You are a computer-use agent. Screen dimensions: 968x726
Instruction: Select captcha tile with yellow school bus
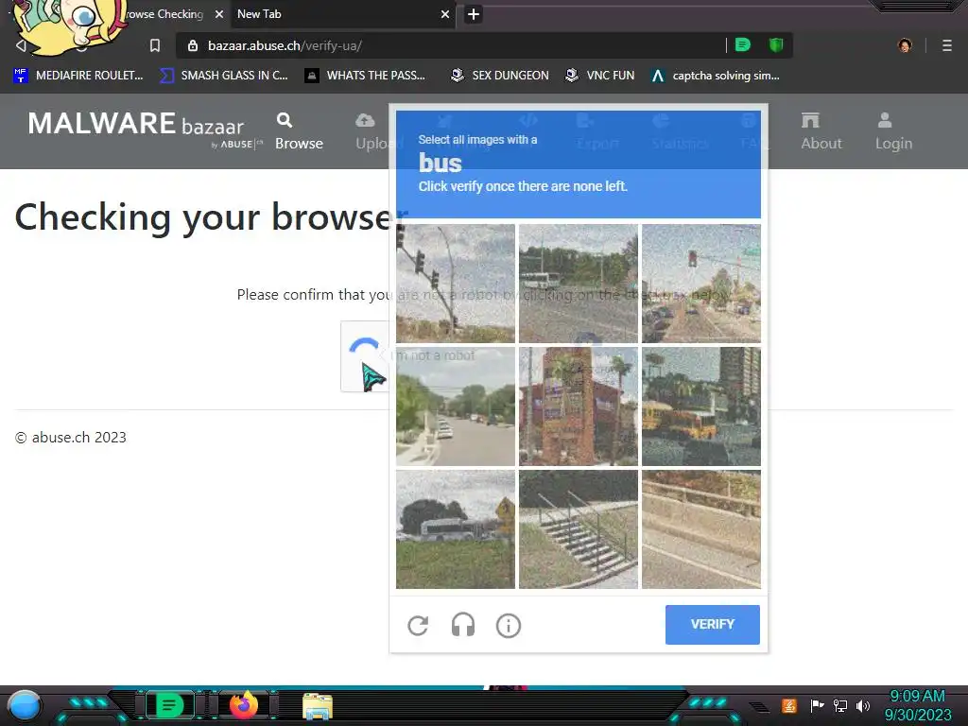pos(701,406)
